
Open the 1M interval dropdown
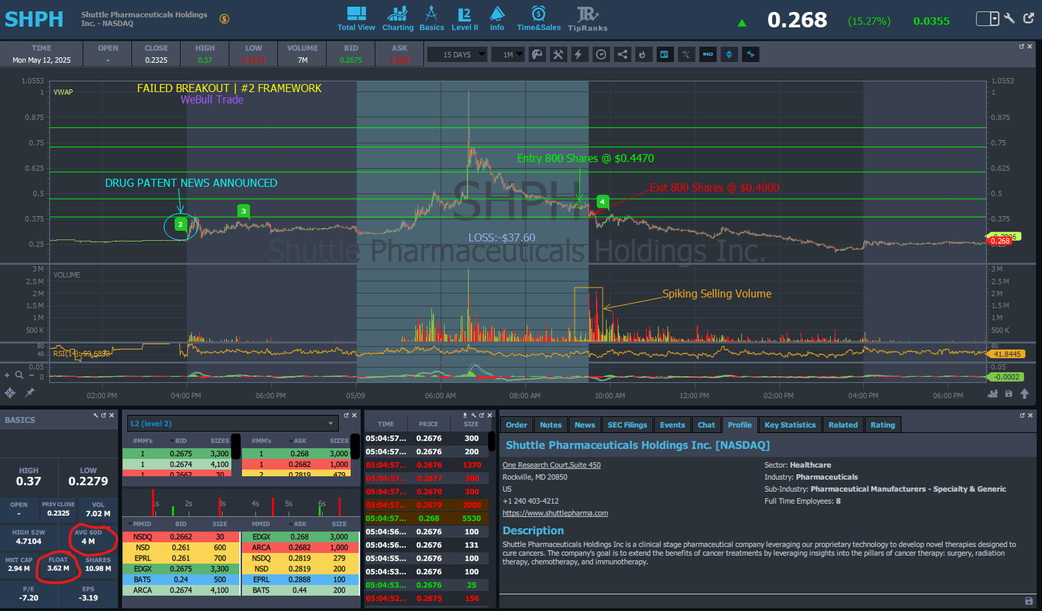(509, 55)
